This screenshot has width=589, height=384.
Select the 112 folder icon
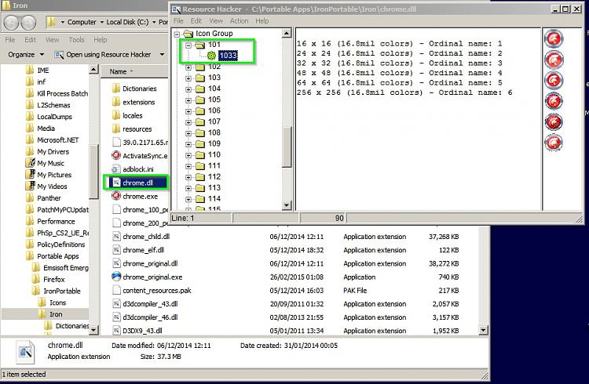(x=200, y=177)
